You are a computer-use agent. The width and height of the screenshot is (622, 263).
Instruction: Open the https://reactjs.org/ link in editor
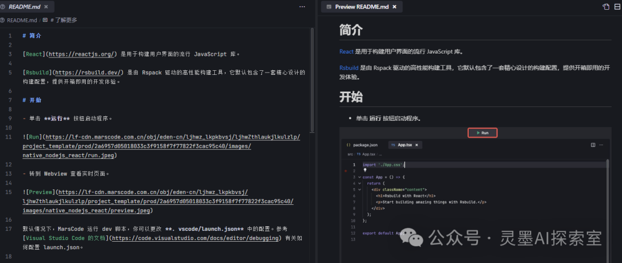coord(82,54)
